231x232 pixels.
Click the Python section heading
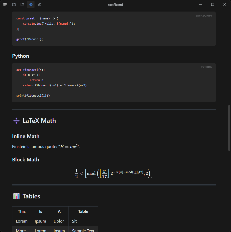pyautogui.click(x=21, y=56)
